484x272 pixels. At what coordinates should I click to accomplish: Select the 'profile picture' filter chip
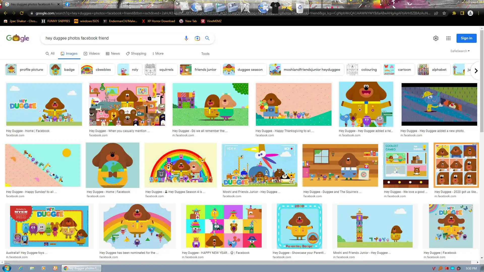(x=26, y=70)
